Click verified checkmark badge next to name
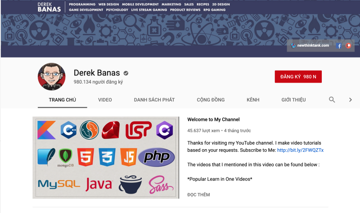This screenshot has width=360, height=213. [x=126, y=73]
